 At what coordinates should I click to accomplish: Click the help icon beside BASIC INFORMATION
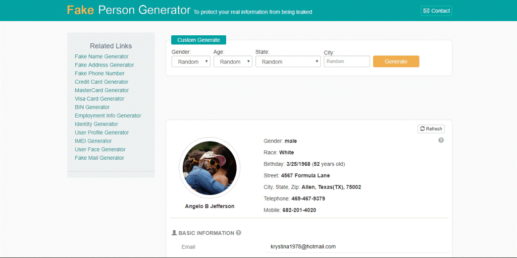238,233
